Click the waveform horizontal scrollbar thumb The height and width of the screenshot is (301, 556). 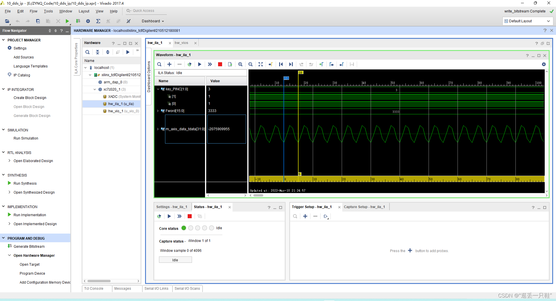[258, 195]
